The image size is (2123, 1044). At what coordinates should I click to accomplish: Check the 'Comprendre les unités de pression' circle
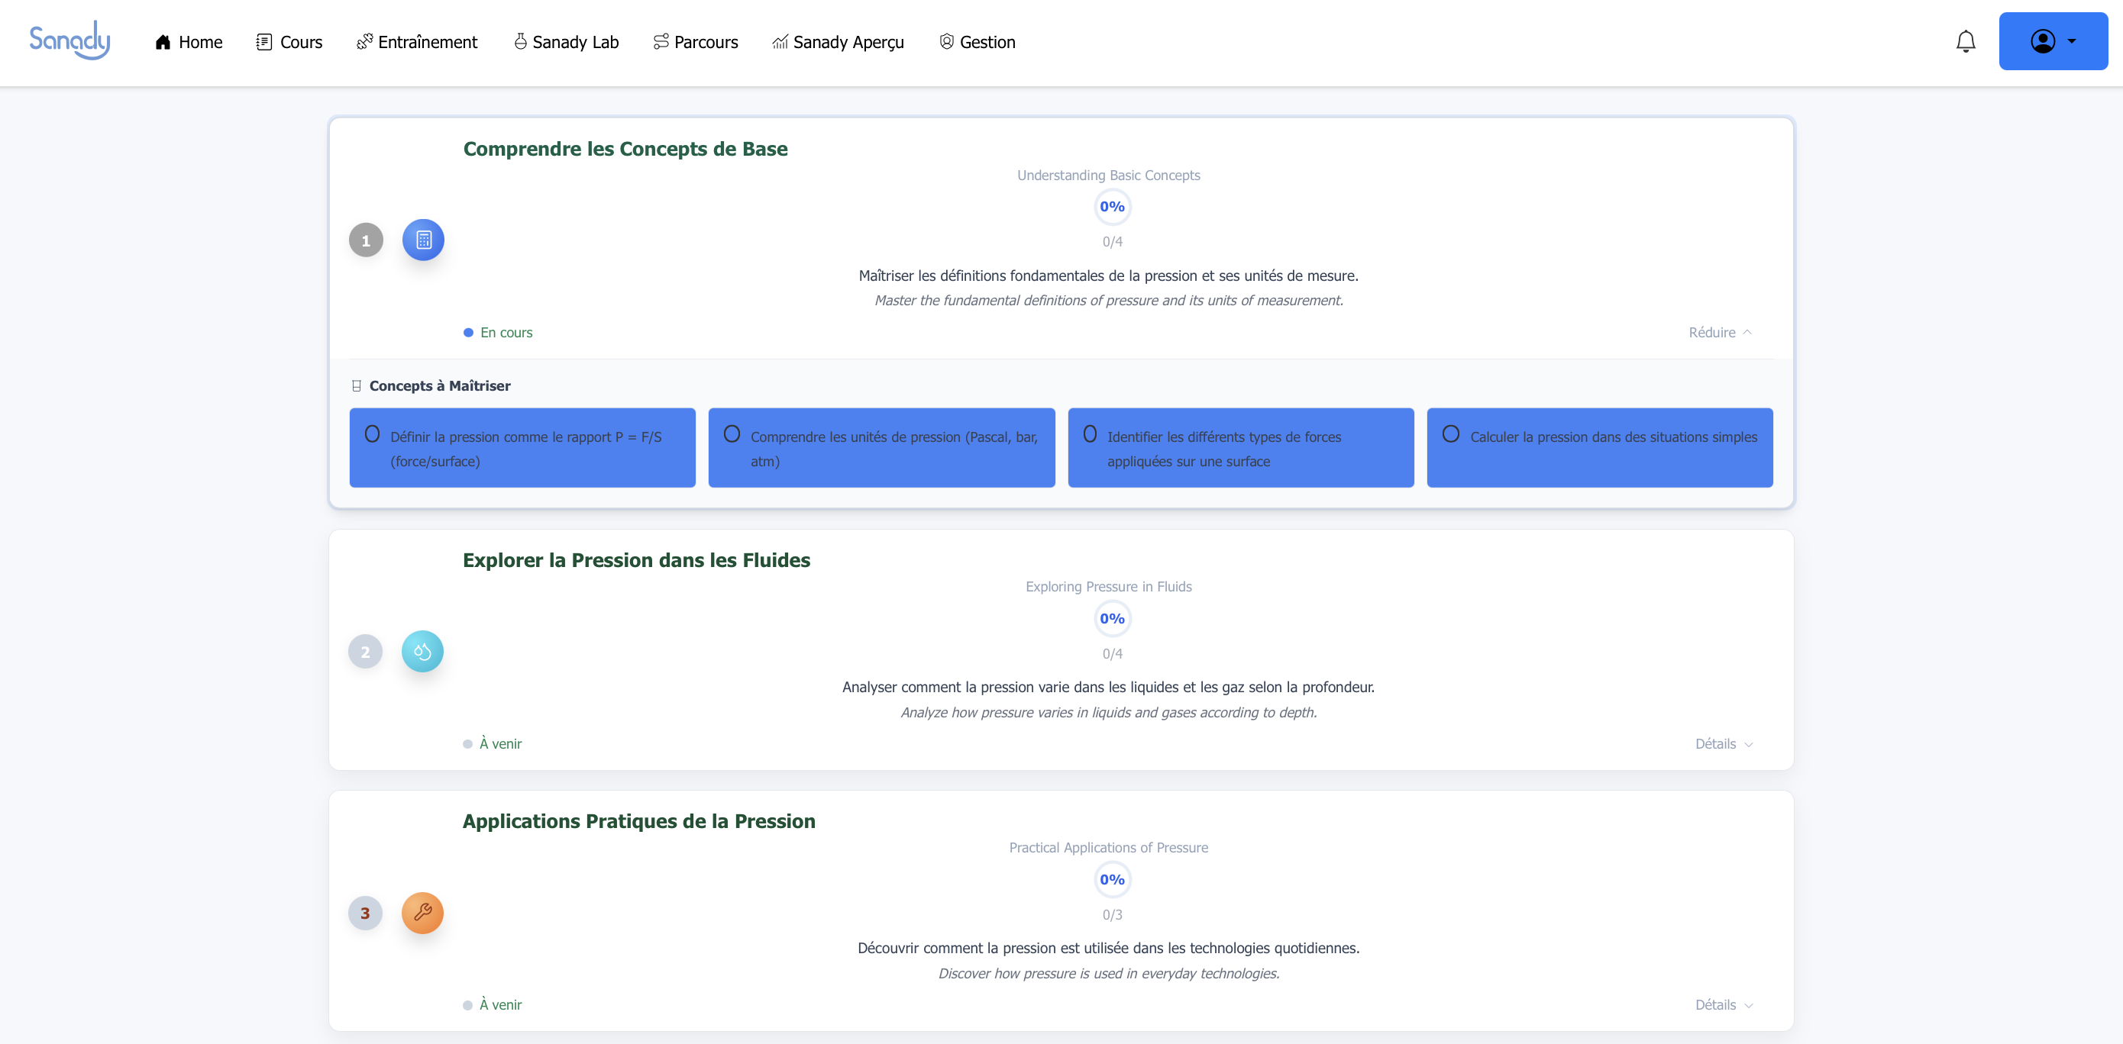point(731,434)
